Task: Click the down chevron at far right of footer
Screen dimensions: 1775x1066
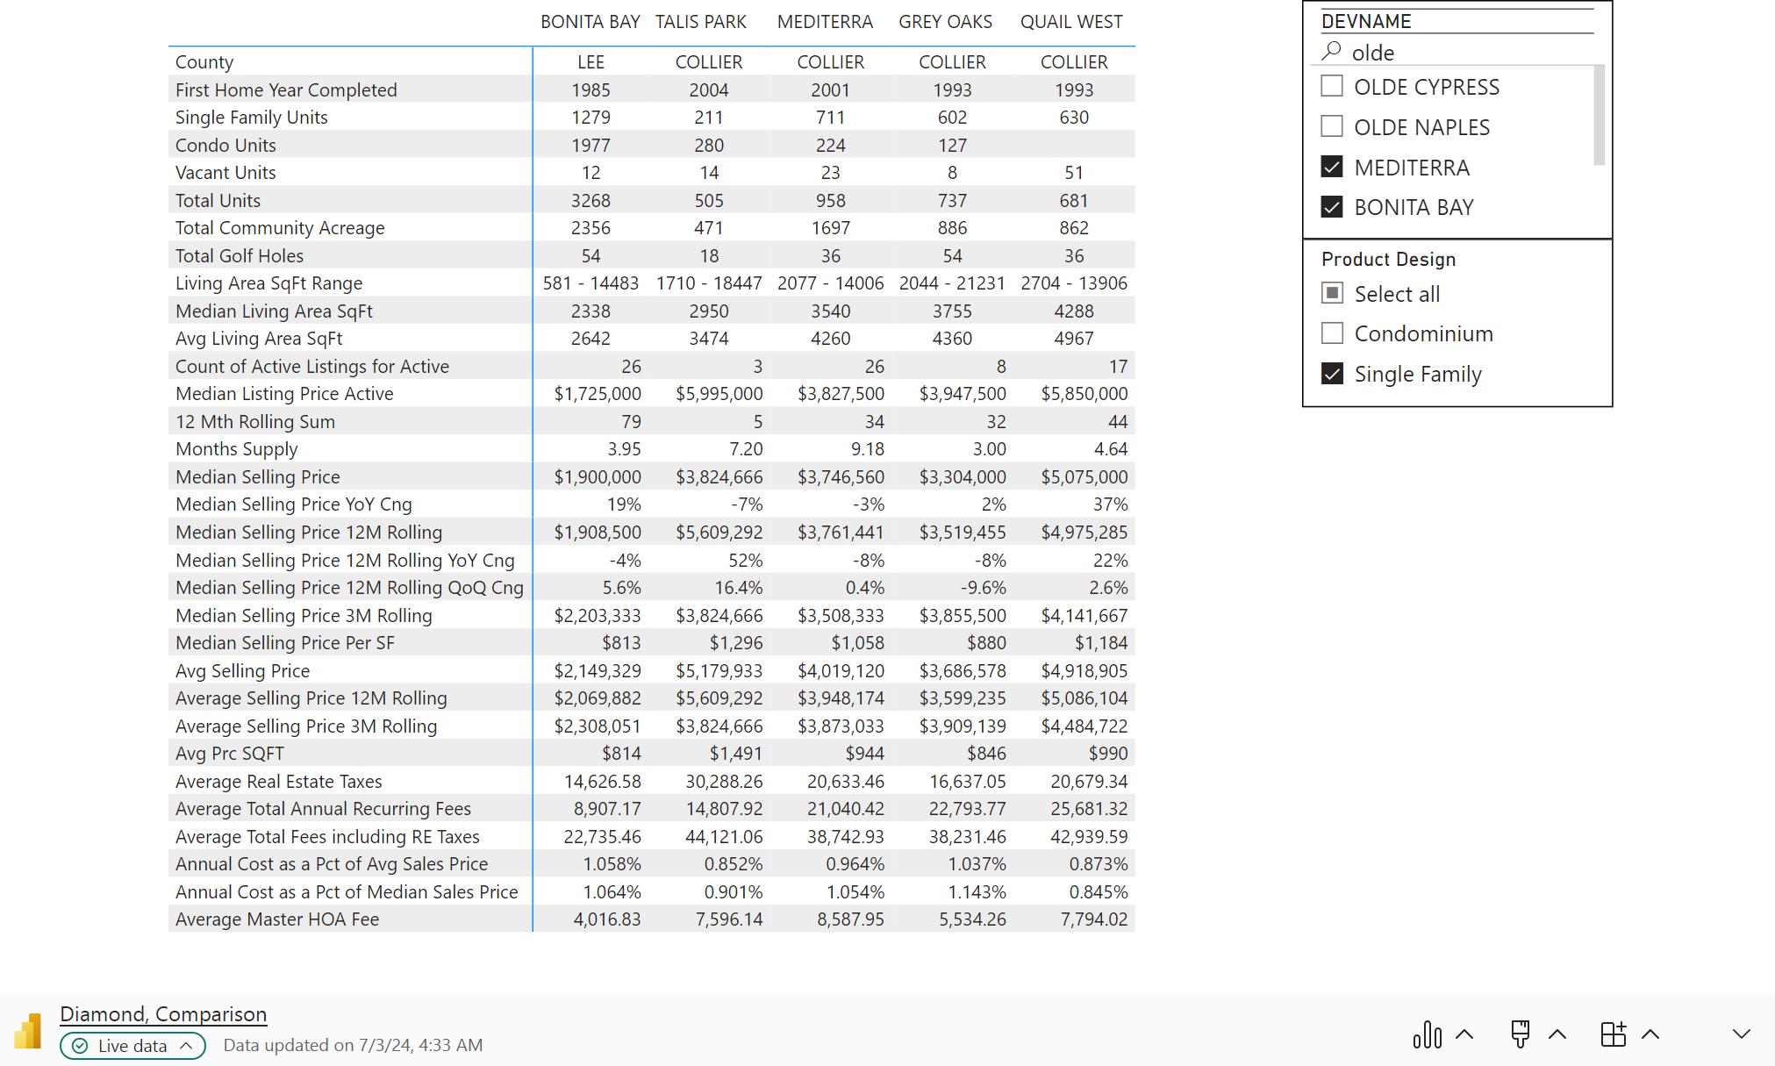Action: pyautogui.click(x=1742, y=1034)
